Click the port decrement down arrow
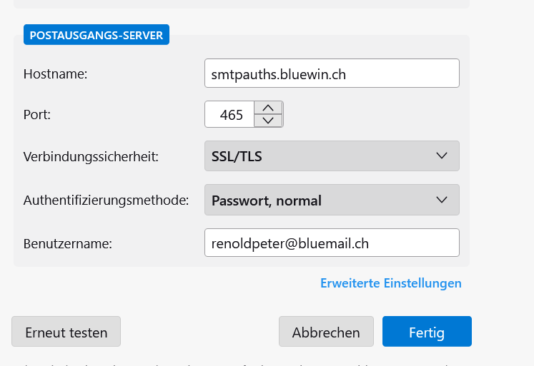This screenshot has width=534, height=366. coord(268,121)
